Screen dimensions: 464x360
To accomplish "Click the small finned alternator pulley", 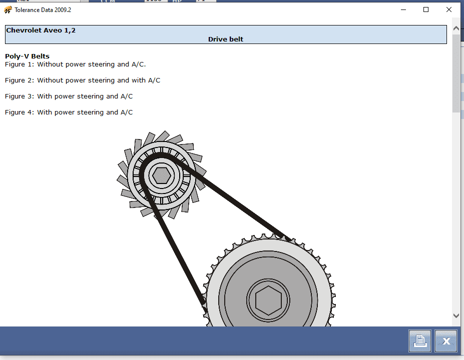I will tap(162, 175).
